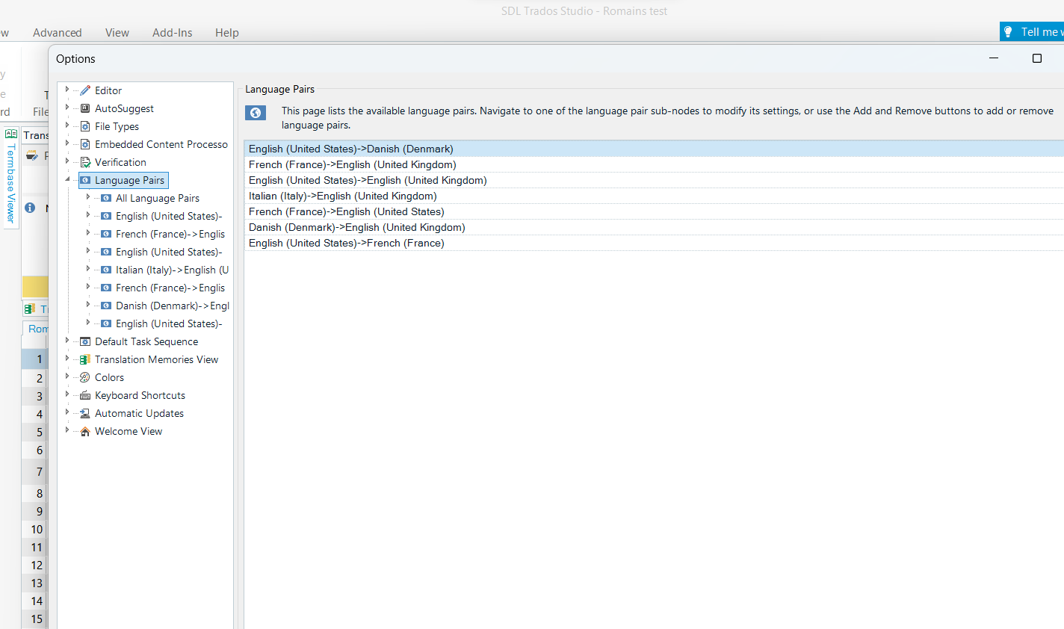
Task: Expand the Keyboard Shortcuts node arrow
Action: point(67,394)
